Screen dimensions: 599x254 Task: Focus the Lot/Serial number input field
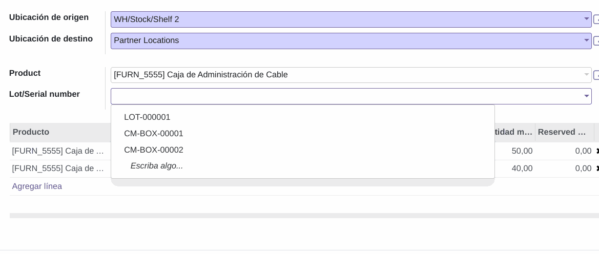tap(347, 96)
